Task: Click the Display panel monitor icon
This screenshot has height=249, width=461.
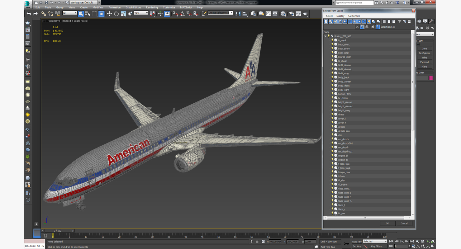Action: 426,21
